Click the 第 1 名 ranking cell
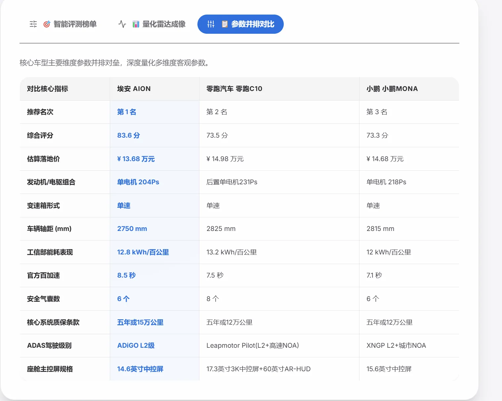 coord(154,112)
